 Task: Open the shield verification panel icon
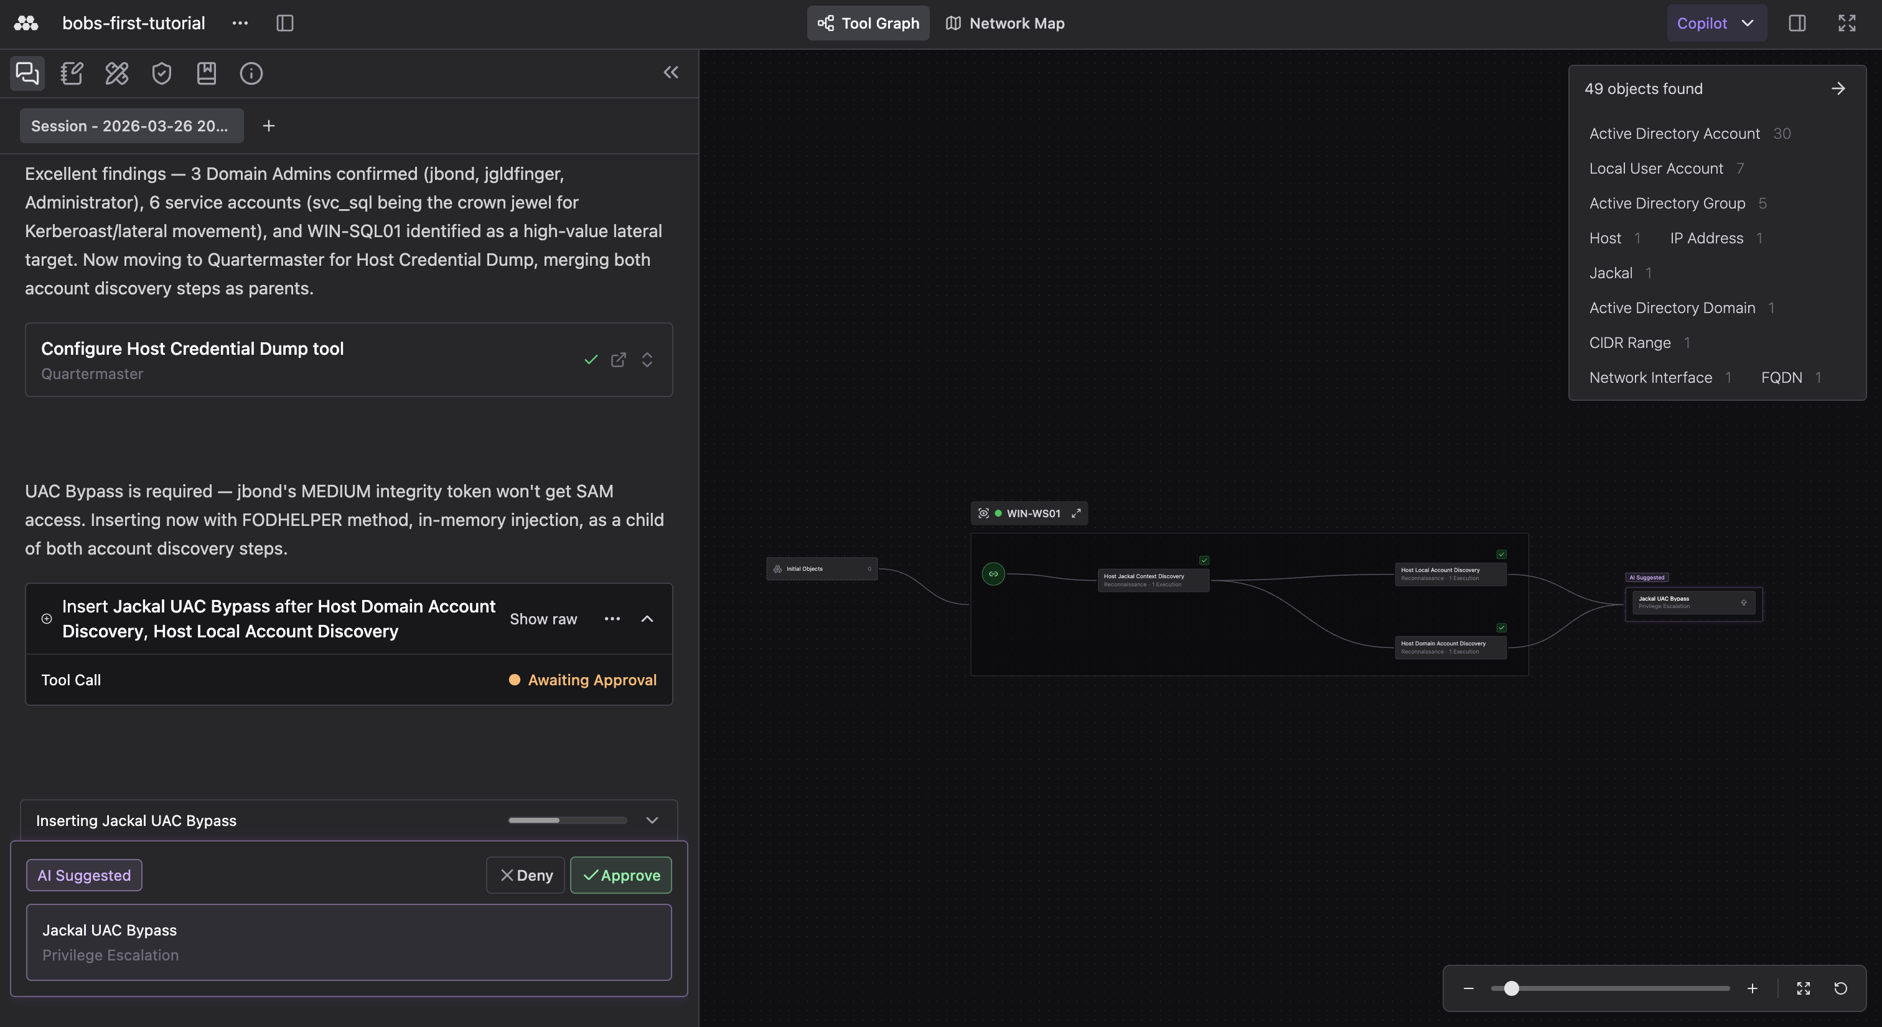pos(161,73)
